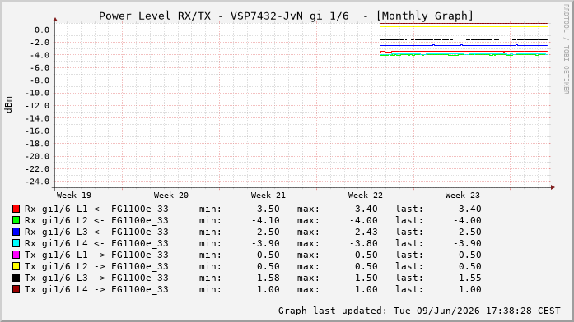Click the dBm y-axis unit label
Screen dimensions: 574x322
coord(9,104)
